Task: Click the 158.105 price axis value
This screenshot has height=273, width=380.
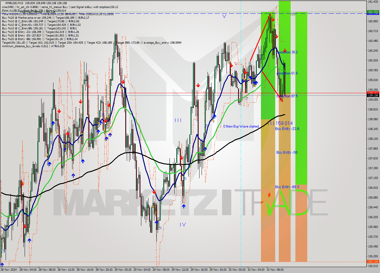Action: pos(373,139)
